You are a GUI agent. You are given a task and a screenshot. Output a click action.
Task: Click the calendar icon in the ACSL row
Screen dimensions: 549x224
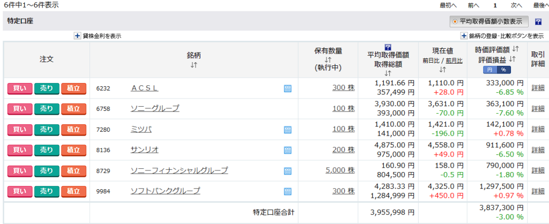pos(287,88)
